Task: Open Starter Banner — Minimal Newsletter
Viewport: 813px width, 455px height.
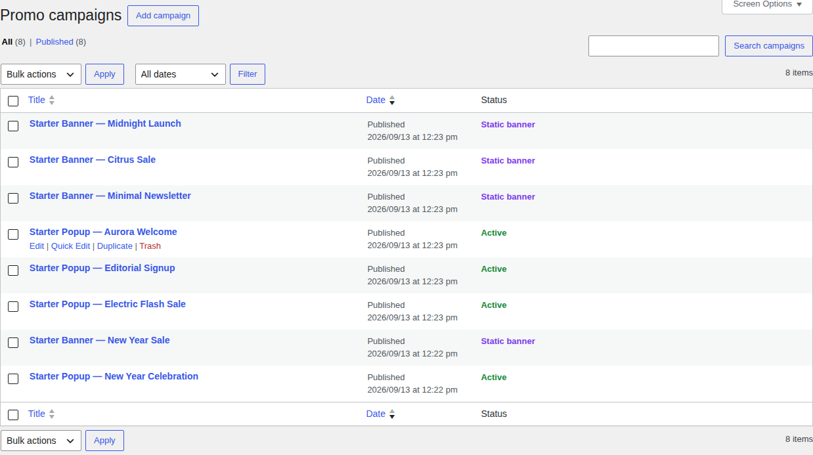Action: coord(110,196)
